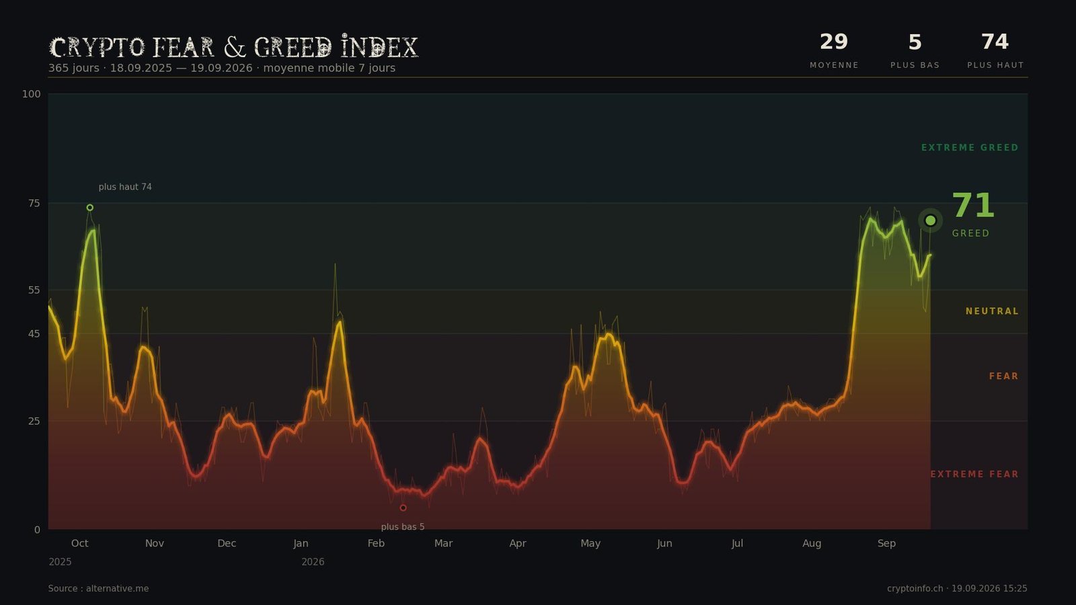1076x605 pixels.
Task: Click the GREED label under 71
Action: coord(970,233)
